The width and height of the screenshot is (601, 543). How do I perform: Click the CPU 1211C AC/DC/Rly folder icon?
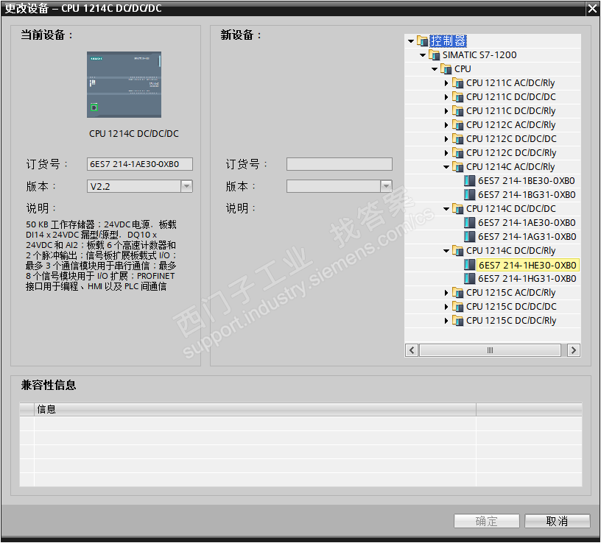458,82
